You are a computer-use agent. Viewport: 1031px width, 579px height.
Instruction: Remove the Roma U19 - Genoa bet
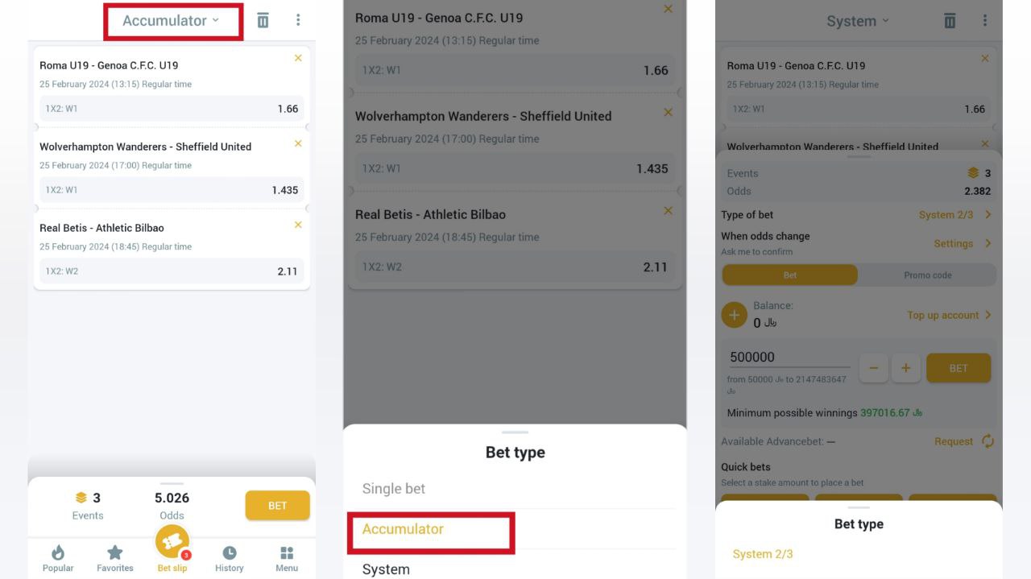click(x=298, y=58)
